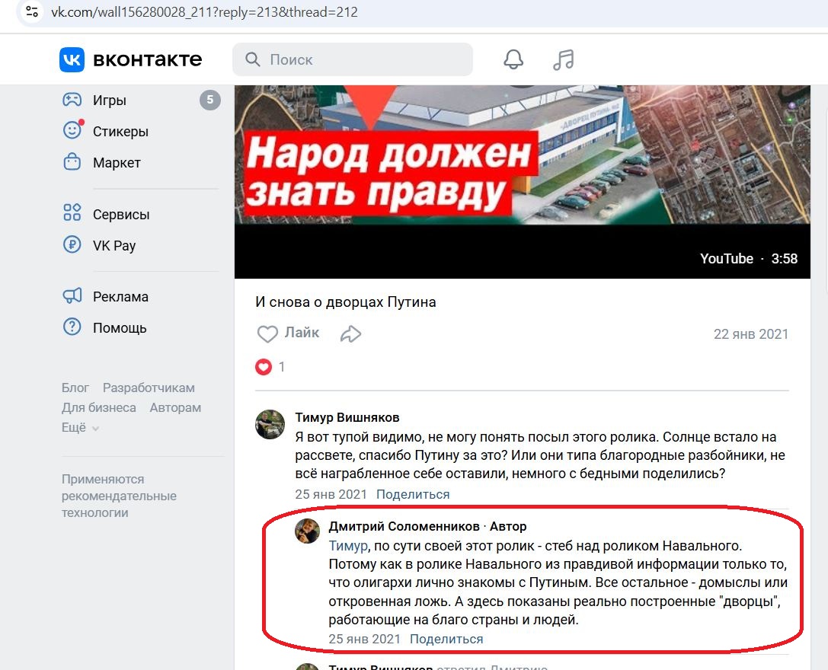This screenshot has height=670, width=828.
Task: Open Стикеры smiley icon
Action: click(x=72, y=130)
